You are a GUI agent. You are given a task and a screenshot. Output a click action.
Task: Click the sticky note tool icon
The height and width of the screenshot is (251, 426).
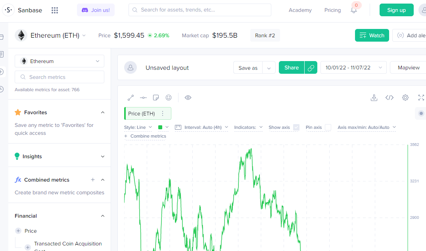(156, 98)
